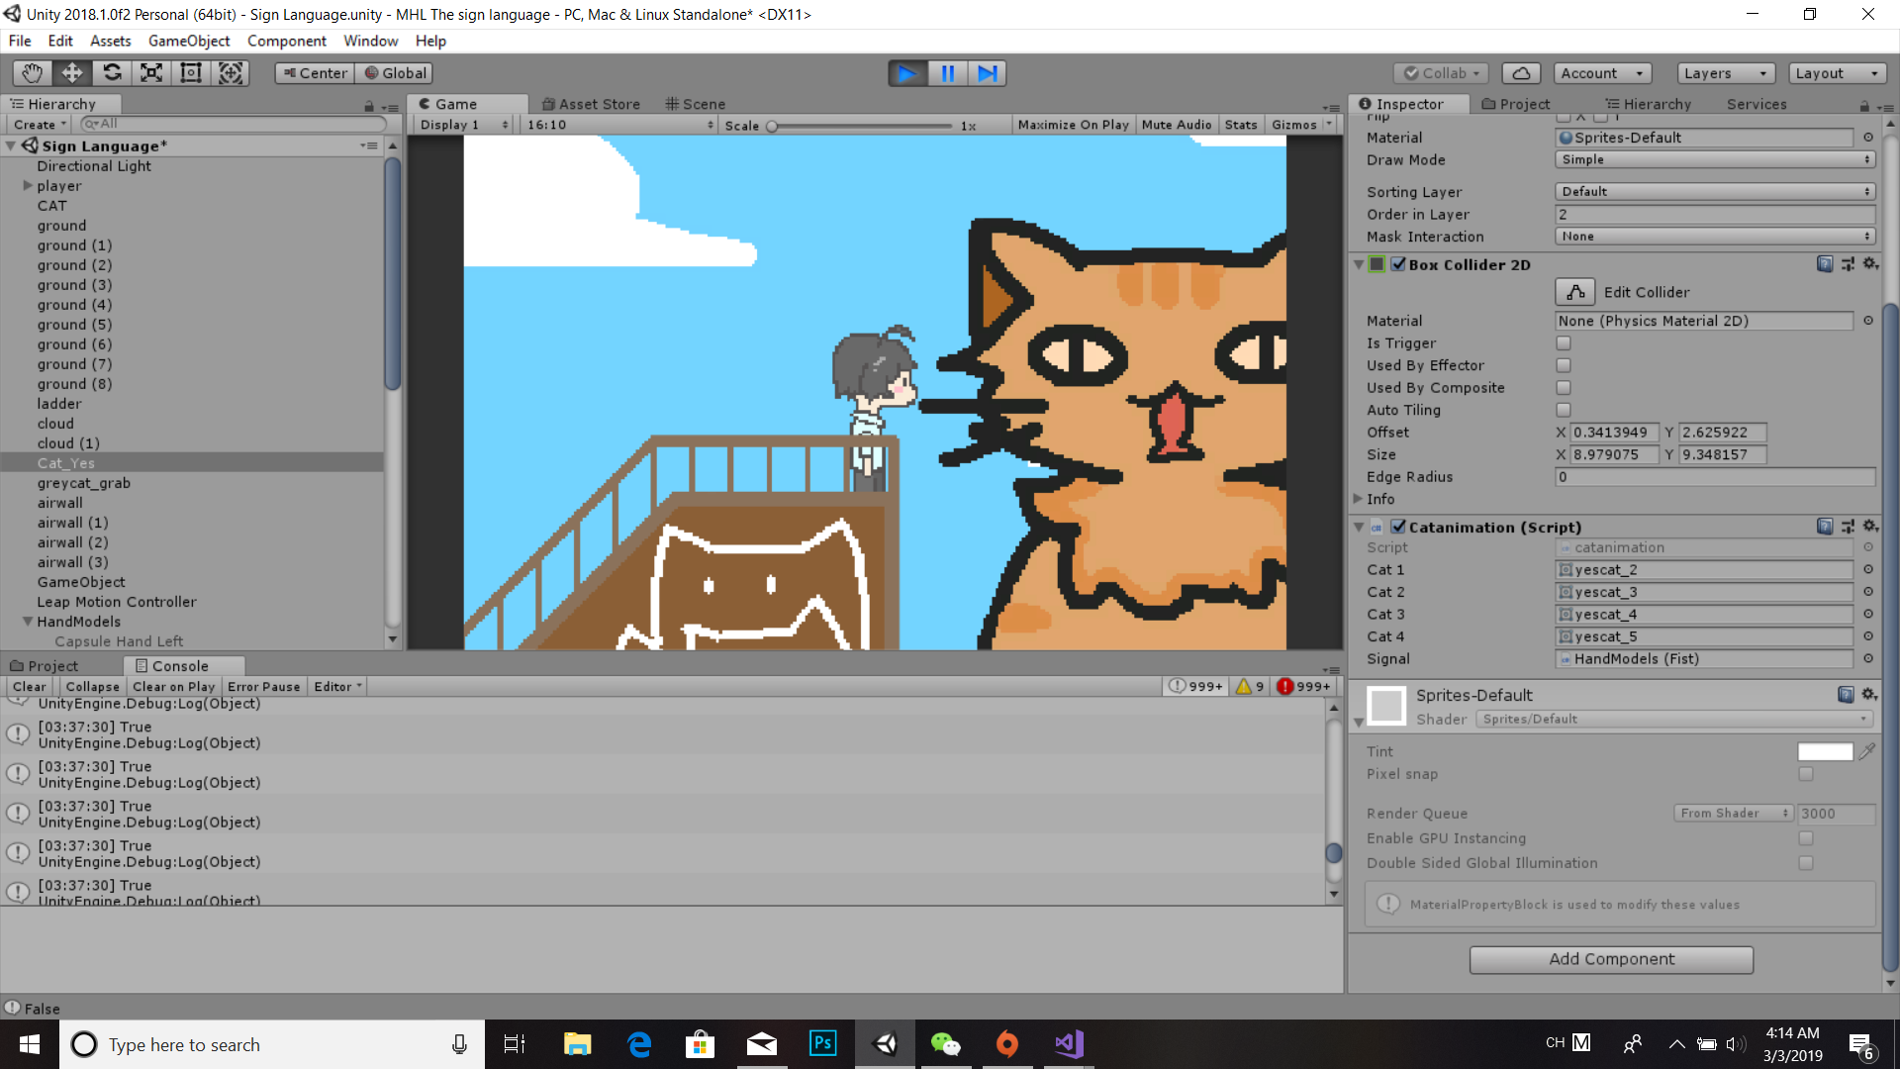Select the Rect transform tool

tap(191, 72)
